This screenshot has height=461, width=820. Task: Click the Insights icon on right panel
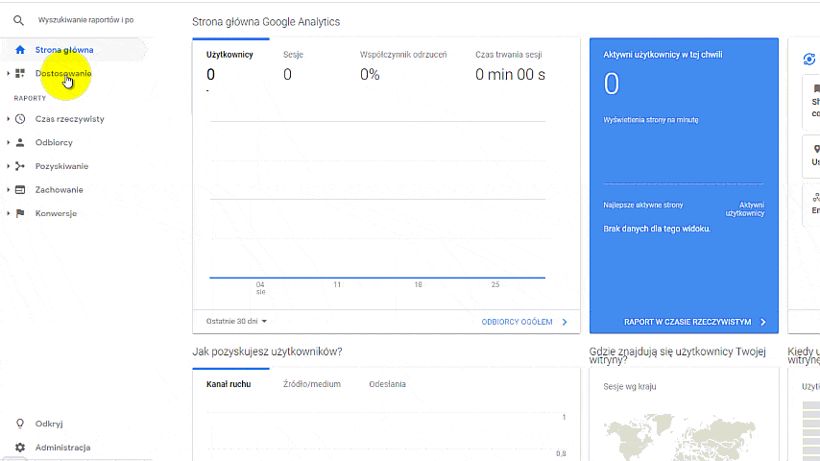pos(809,60)
